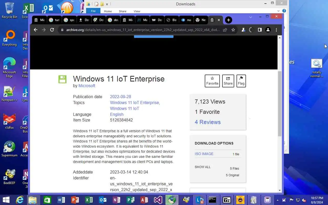Image resolution: width=328 pixels, height=205 pixels.
Task: Open Internet Explorer from the taskbar
Action: point(20,200)
